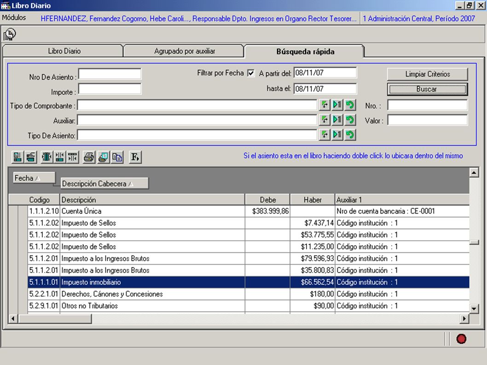Click the Codigo column header

point(39,200)
